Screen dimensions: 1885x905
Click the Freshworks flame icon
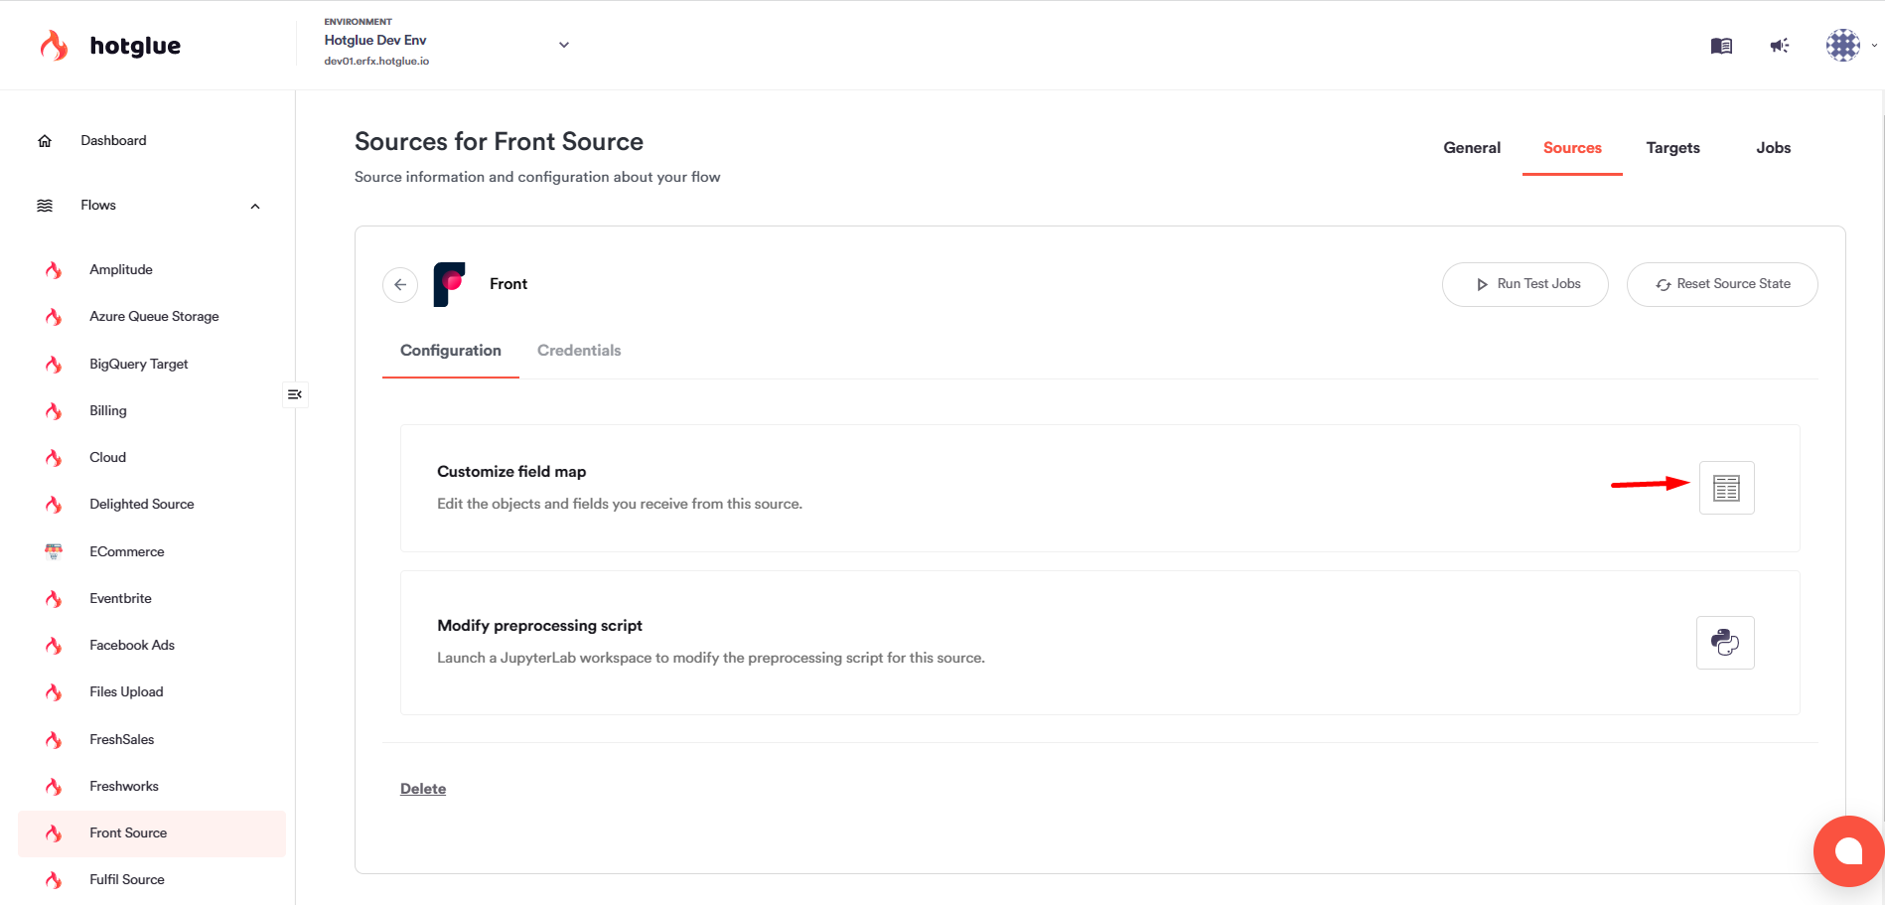54,787
